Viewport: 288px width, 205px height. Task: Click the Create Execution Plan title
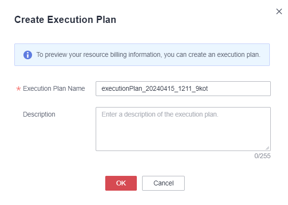pos(65,20)
